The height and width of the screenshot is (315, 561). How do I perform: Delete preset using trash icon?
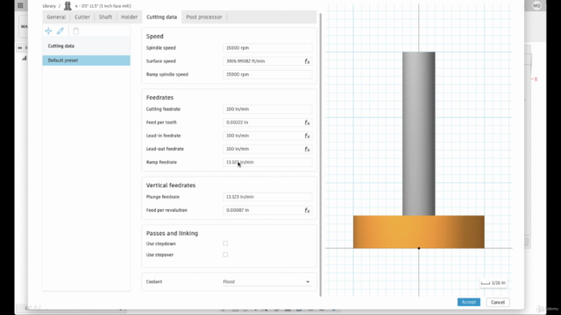(x=76, y=31)
